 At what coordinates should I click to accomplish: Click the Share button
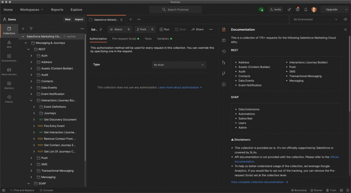pyautogui.click(x=197, y=29)
